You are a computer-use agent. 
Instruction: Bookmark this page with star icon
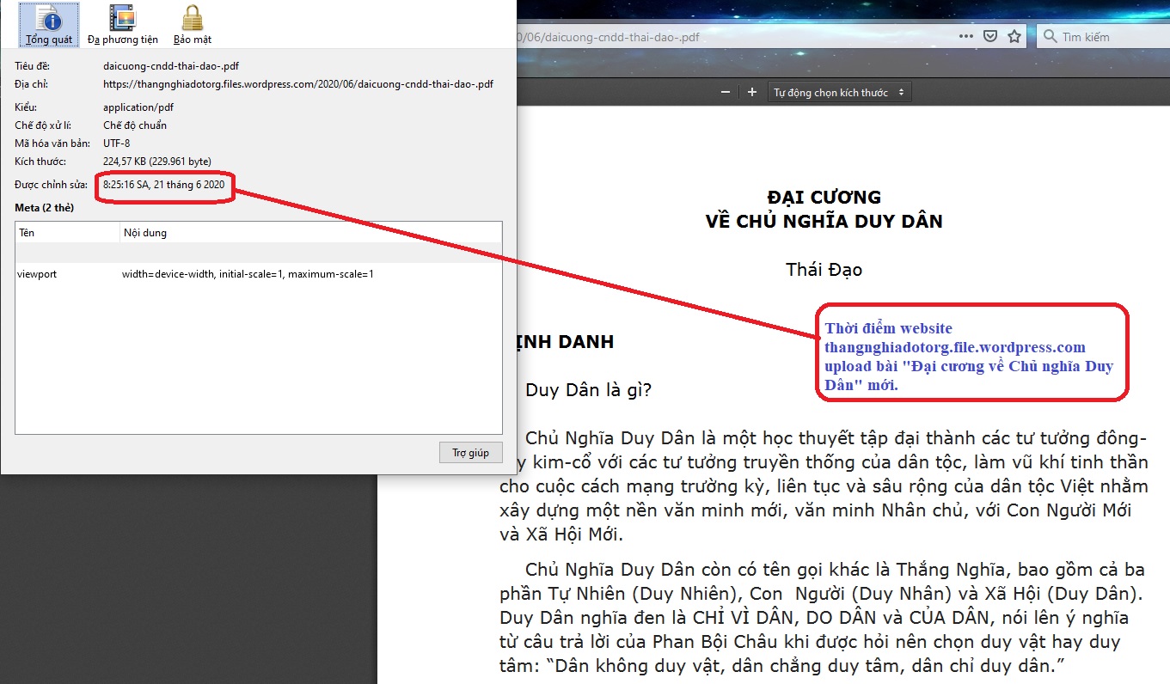(x=1014, y=36)
